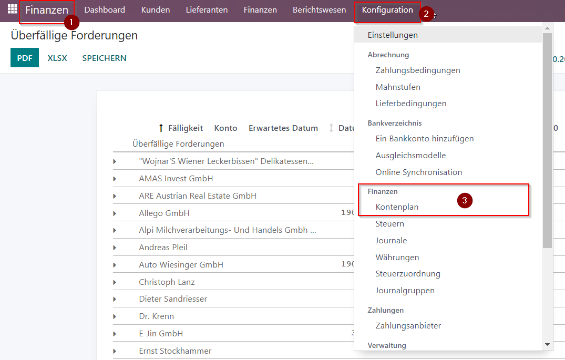Open Einstellungen in the Konfiguration menu
The width and height of the screenshot is (565, 360).
pyautogui.click(x=393, y=35)
